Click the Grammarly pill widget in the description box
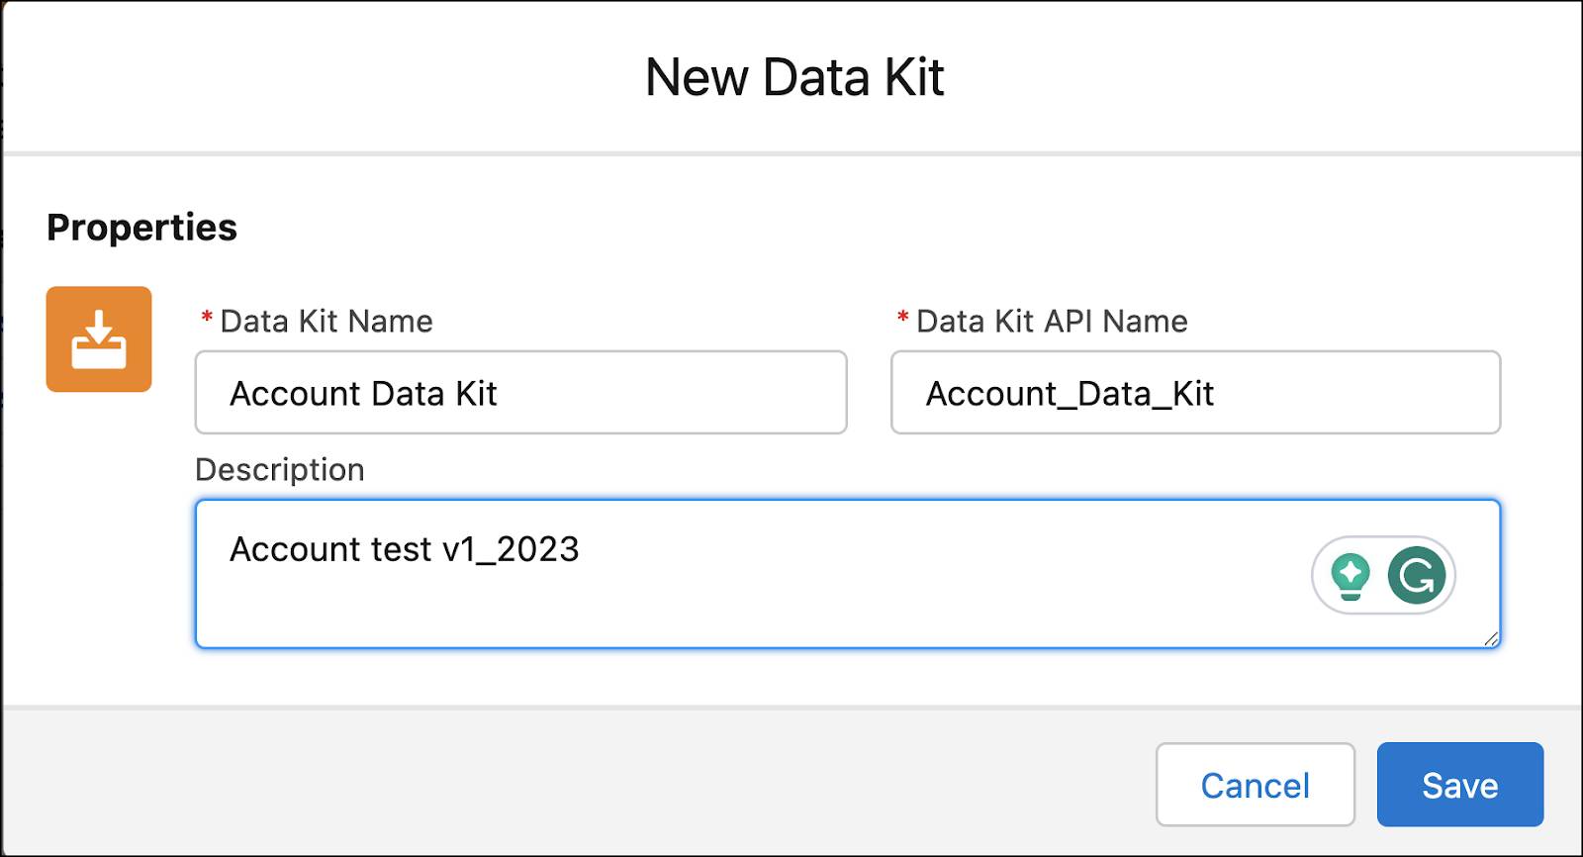The height and width of the screenshot is (857, 1583). (1385, 574)
